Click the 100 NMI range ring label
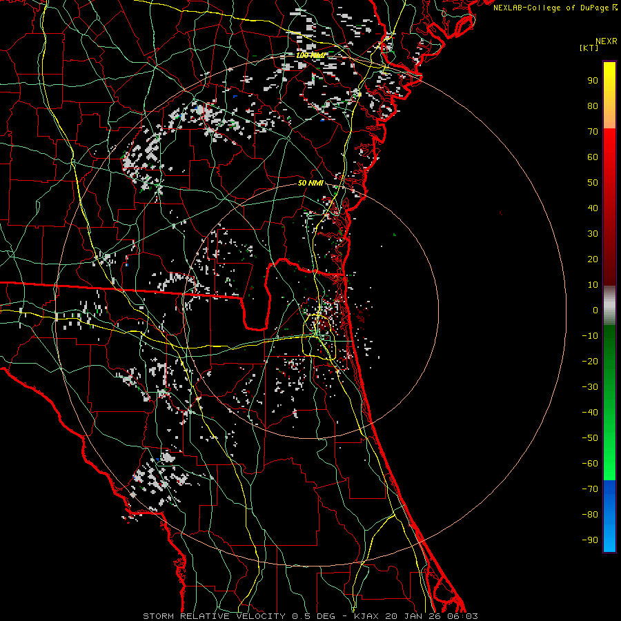 click(310, 55)
